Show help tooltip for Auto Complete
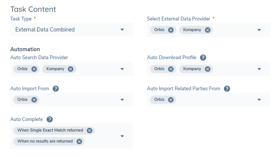 point(49,119)
